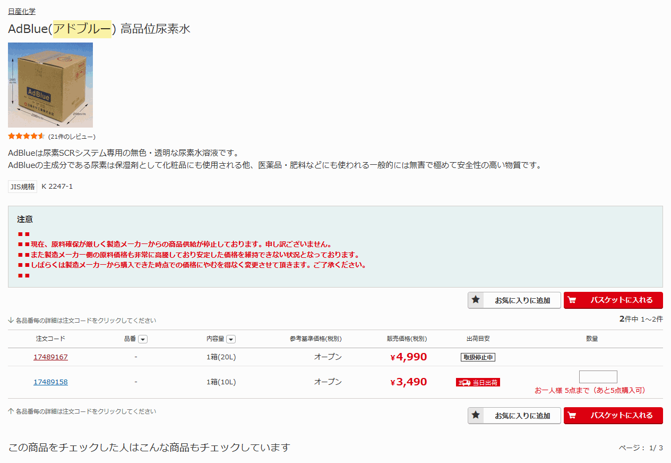
Task: Click the 販売価格(税別) column header
Action: [407, 339]
